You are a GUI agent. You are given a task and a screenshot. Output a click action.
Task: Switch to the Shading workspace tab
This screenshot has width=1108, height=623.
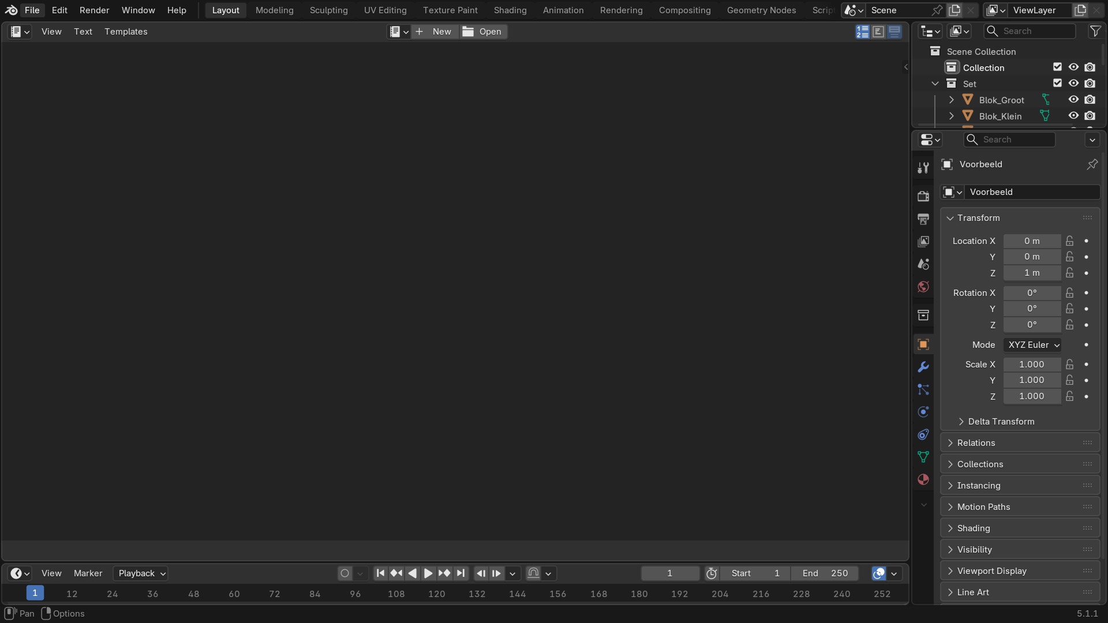coord(510,10)
